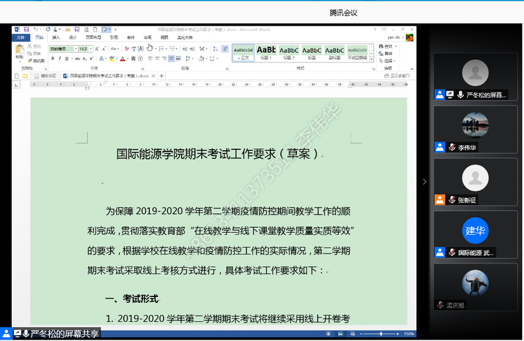Click the New blank document icon in quick access toolbar
524x341 pixels.
click(95, 30)
